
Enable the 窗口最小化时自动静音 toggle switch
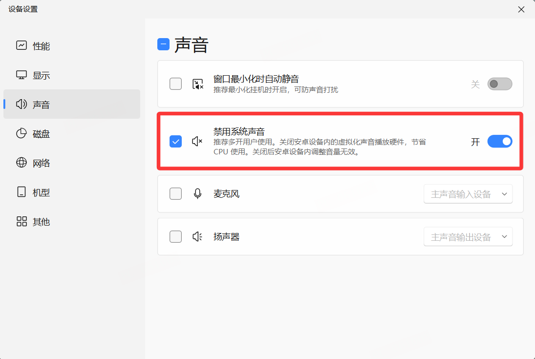point(499,84)
